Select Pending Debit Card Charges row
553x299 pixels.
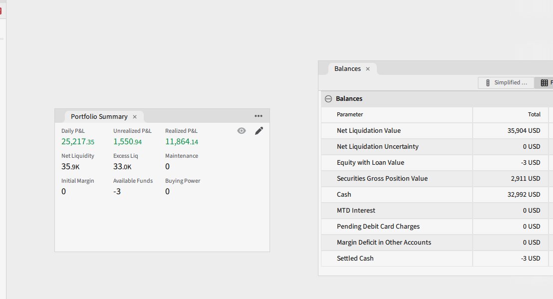pos(437,226)
